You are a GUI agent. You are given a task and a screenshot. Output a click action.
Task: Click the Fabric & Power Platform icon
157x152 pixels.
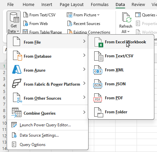(x=17, y=83)
